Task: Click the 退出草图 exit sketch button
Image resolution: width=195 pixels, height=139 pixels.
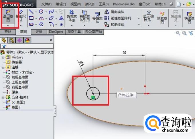Action: (x=8, y=16)
